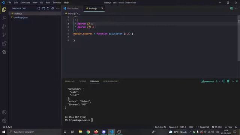This screenshot has width=240, height=135.
Task: Open the Extensions view
Action: click(4, 43)
